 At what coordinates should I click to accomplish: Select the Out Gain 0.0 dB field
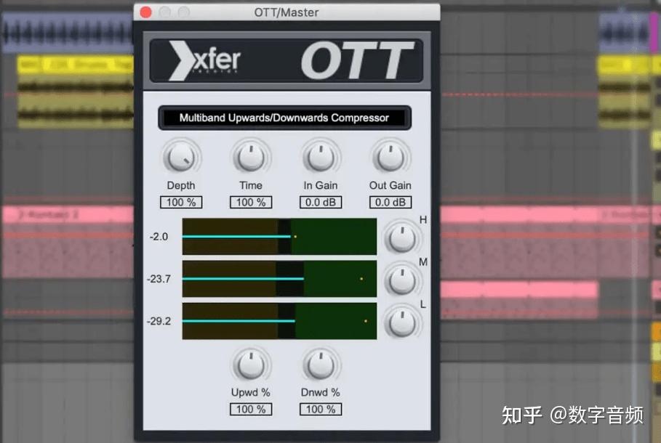[390, 203]
